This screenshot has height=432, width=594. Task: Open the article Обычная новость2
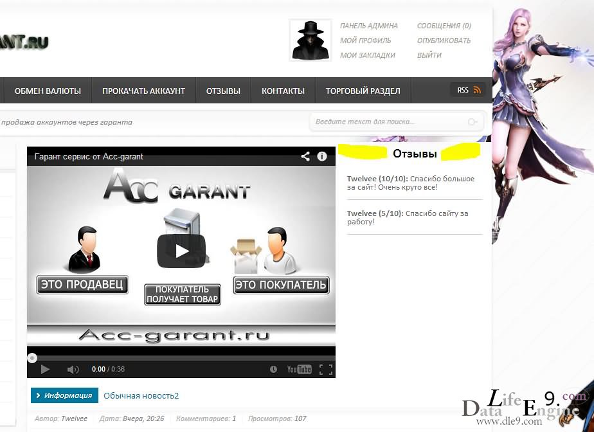pos(141,395)
